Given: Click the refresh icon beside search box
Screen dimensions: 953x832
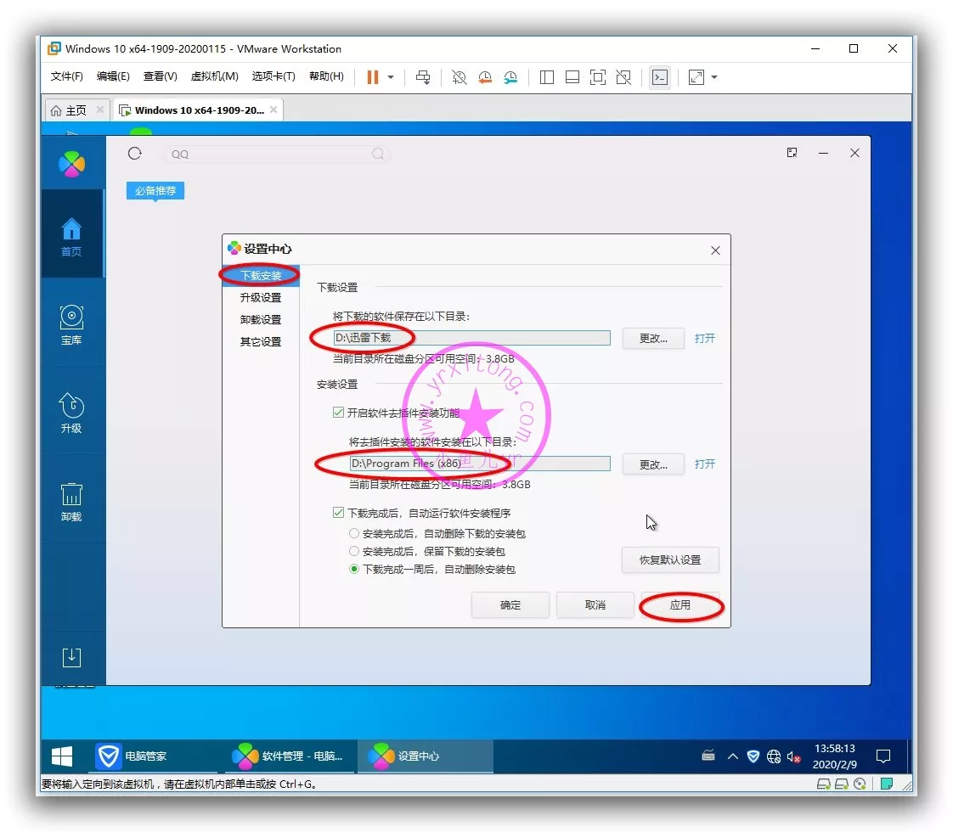Looking at the screenshot, I should pos(134,154).
